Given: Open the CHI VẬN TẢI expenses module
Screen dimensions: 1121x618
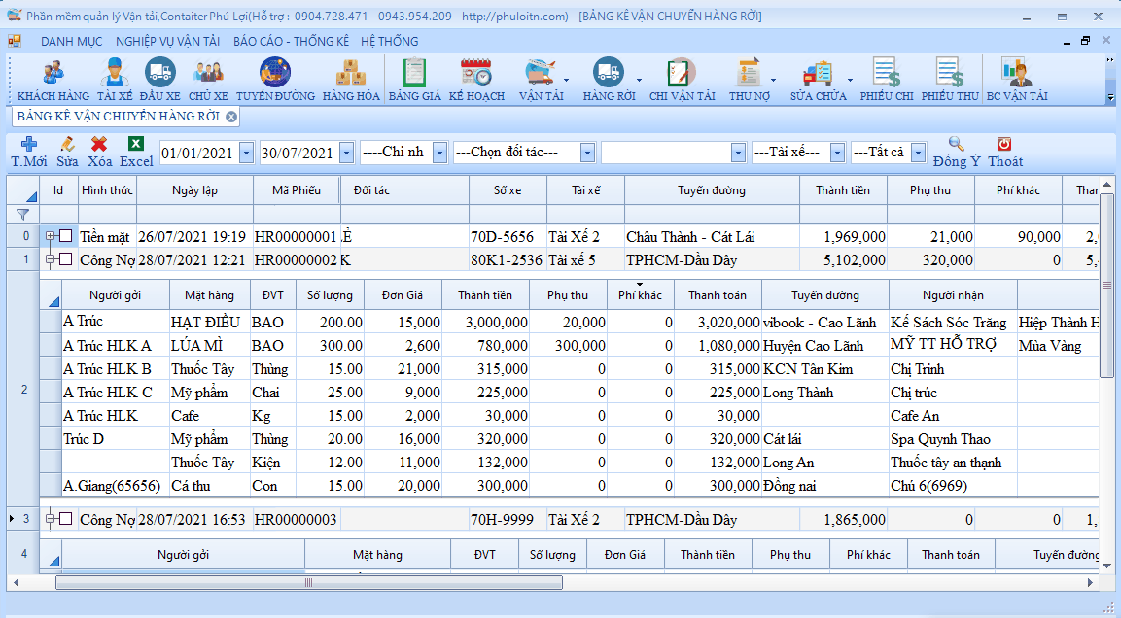Looking at the screenshot, I should 683,80.
